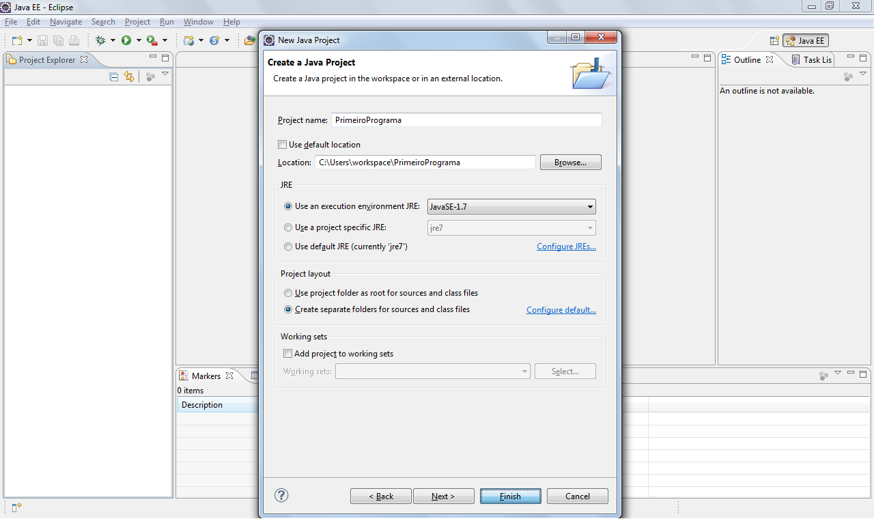This screenshot has width=874, height=519.
Task: Select Use default JRE option
Action: pos(288,247)
